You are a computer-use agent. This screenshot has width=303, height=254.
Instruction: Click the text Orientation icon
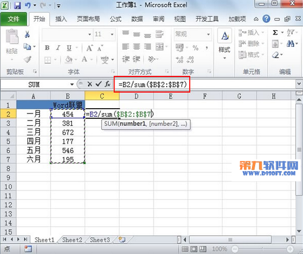pos(151,59)
